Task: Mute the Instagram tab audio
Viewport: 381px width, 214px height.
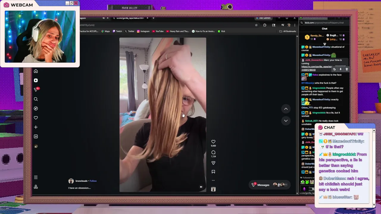Action: (x=104, y=18)
